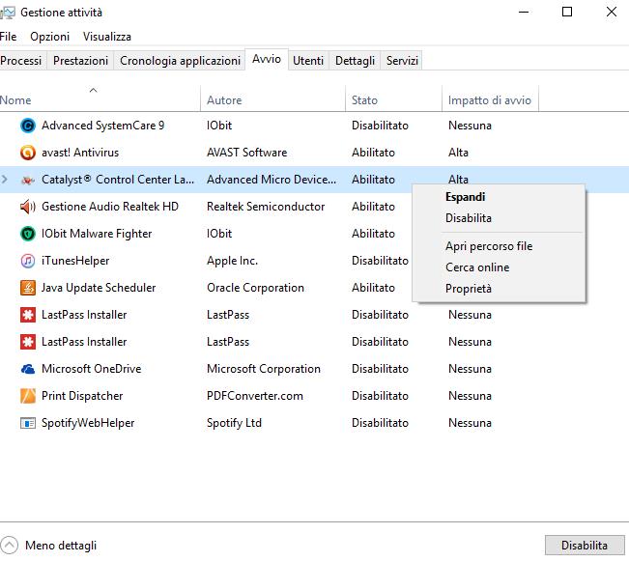Screen dimensions: 629x562
Task: Open the File menu
Action: coord(8,37)
